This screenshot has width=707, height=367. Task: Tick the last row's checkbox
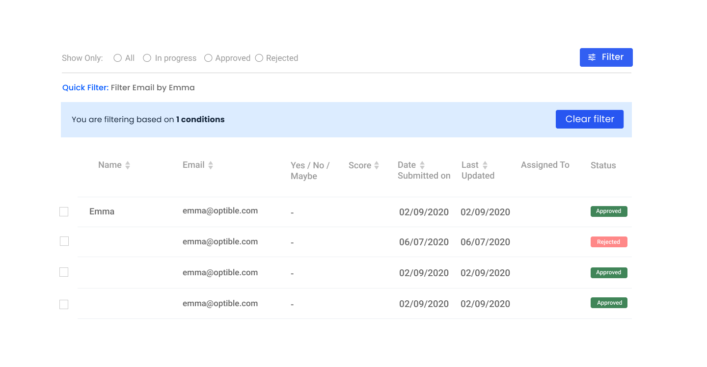point(64,304)
